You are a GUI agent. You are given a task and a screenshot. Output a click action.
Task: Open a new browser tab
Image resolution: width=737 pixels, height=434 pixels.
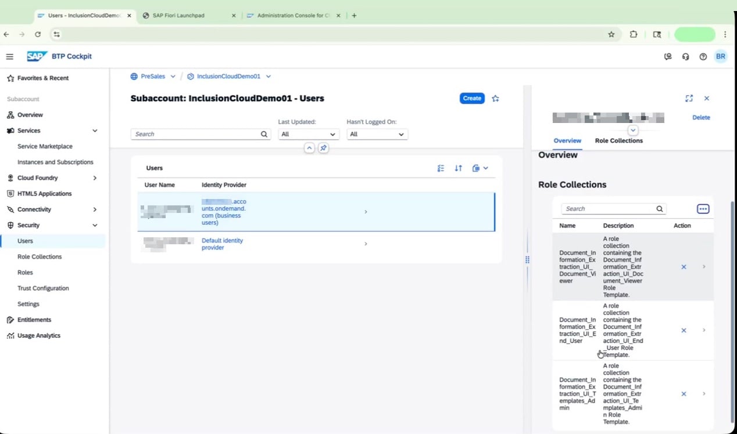click(x=354, y=16)
